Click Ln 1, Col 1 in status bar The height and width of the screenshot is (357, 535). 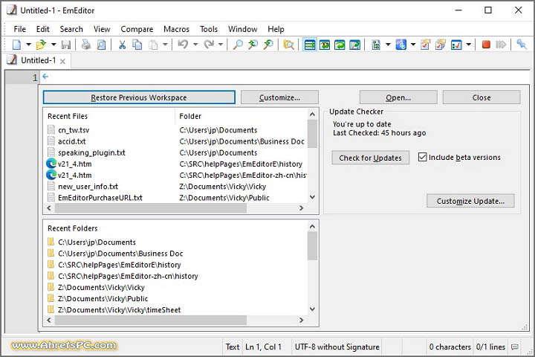[x=263, y=347]
